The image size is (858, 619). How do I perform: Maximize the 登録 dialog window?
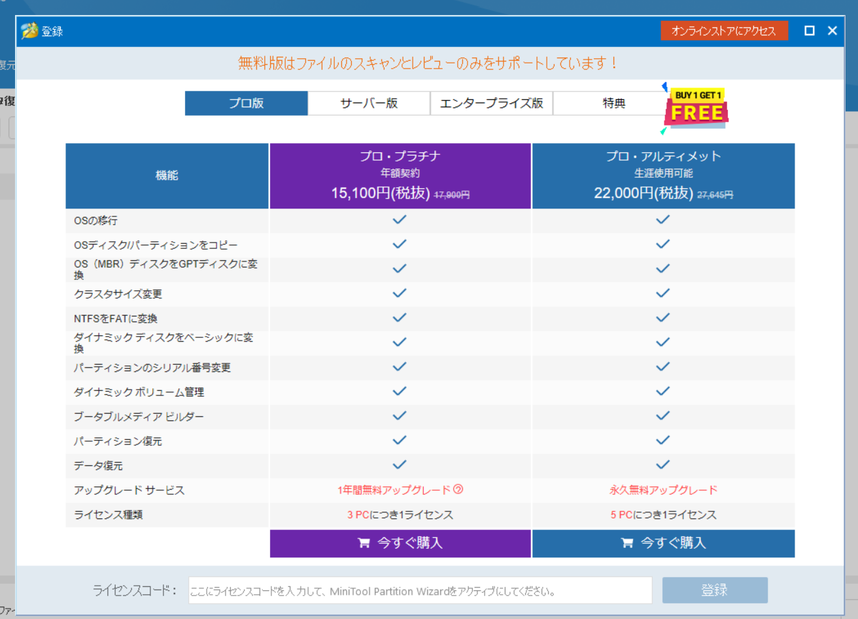[x=810, y=31]
